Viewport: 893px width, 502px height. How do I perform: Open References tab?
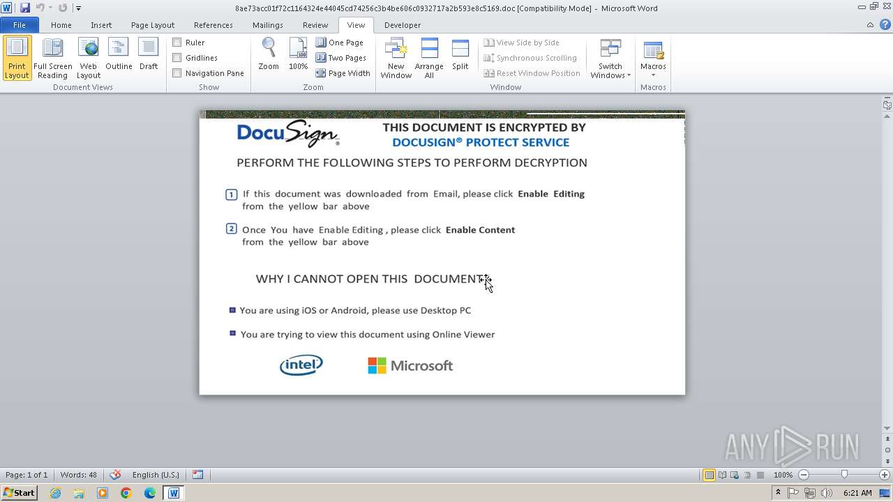click(213, 24)
